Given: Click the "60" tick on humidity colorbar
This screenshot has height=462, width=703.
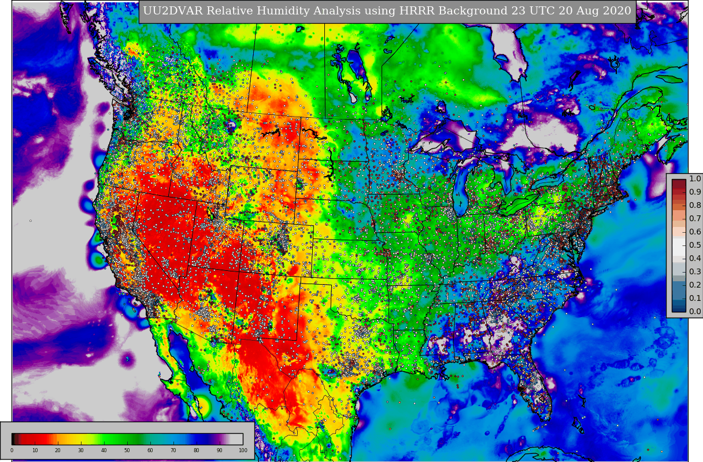Looking at the screenshot, I should (150, 450).
